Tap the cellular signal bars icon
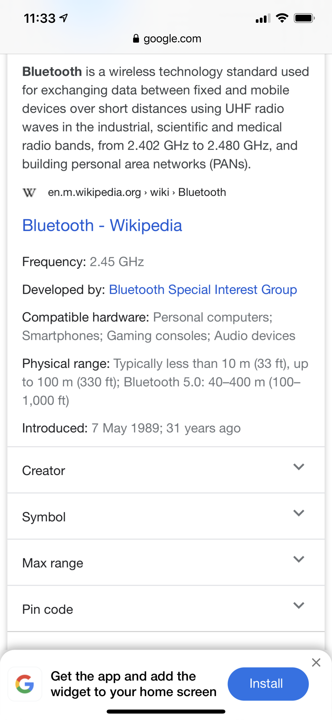332x720 pixels. point(263,18)
